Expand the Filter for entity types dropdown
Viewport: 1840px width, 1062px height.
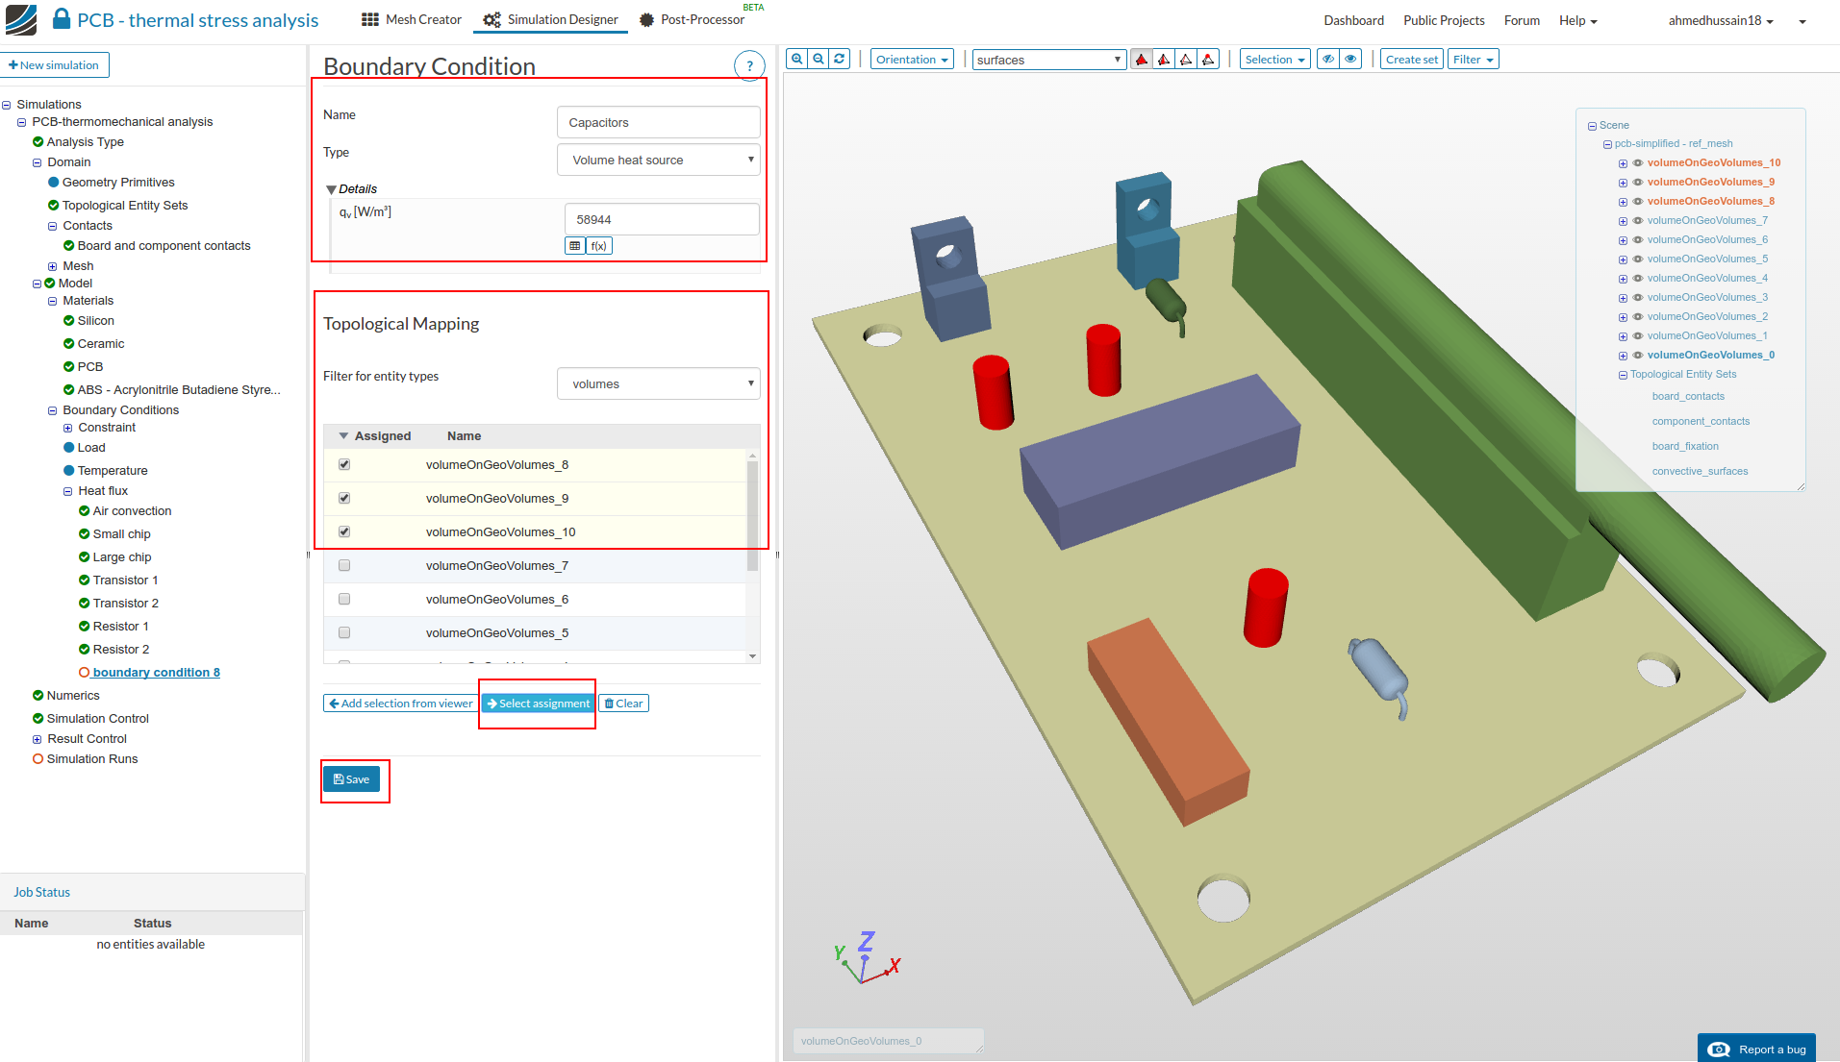click(659, 384)
